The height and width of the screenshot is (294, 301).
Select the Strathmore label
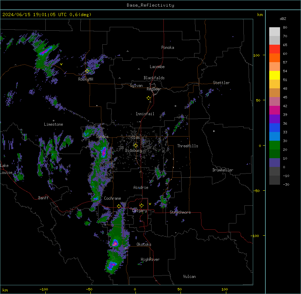(x=180, y=212)
